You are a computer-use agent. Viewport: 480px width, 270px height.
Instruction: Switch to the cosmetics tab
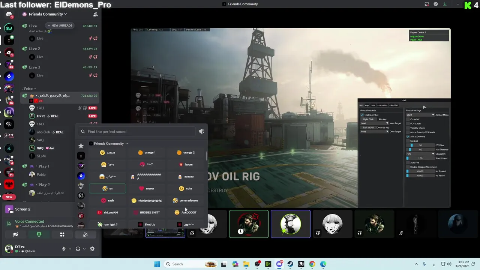[382, 105]
